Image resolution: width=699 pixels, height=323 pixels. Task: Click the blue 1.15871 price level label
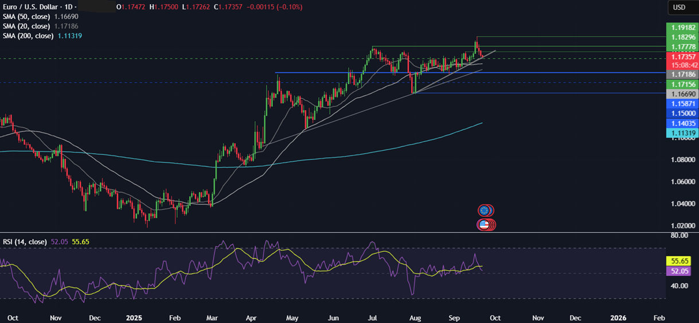(682, 103)
